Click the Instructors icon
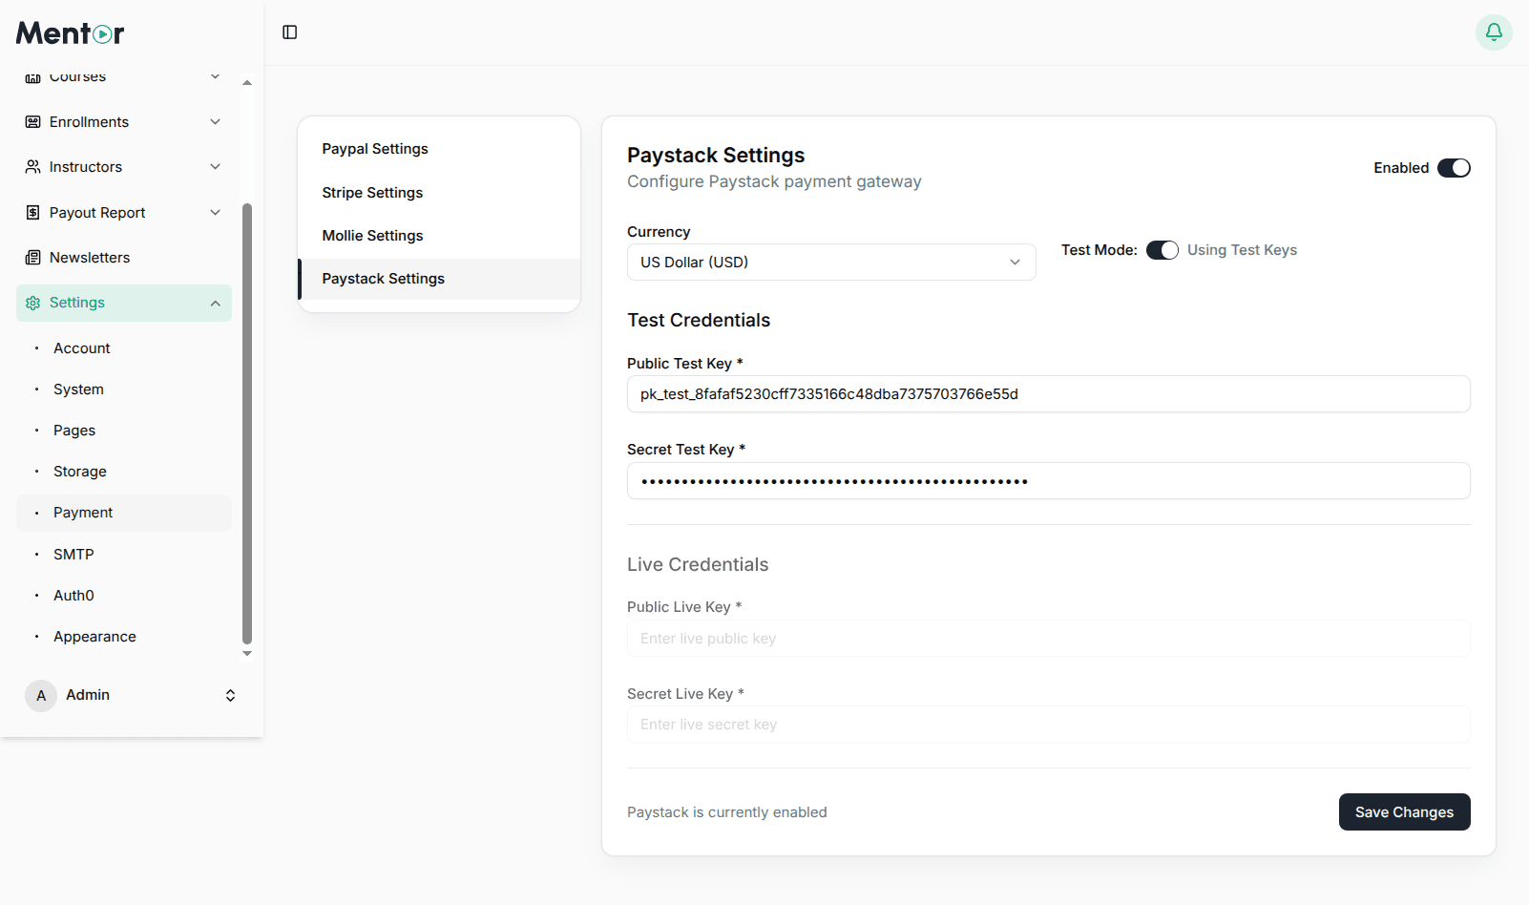The image size is (1529, 905). click(32, 166)
